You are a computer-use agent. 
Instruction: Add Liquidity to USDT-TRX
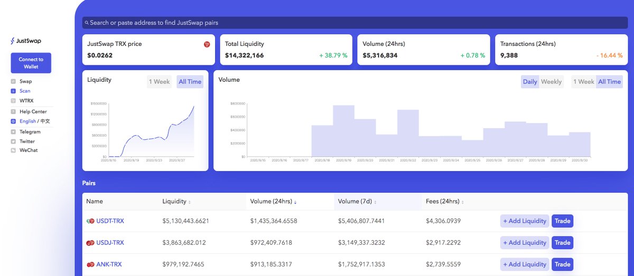coord(525,221)
